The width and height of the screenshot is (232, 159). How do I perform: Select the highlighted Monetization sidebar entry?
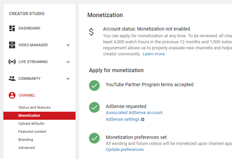pyautogui.click(x=39, y=115)
